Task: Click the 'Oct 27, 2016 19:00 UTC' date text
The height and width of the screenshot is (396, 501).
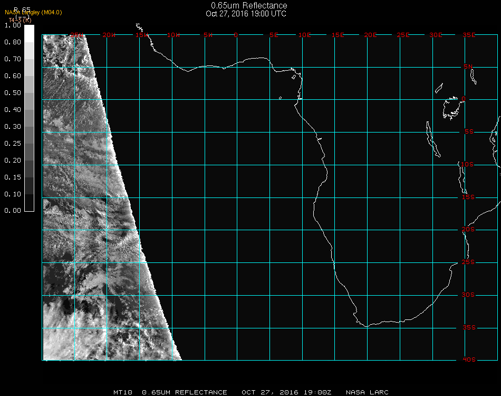Action: coord(246,14)
